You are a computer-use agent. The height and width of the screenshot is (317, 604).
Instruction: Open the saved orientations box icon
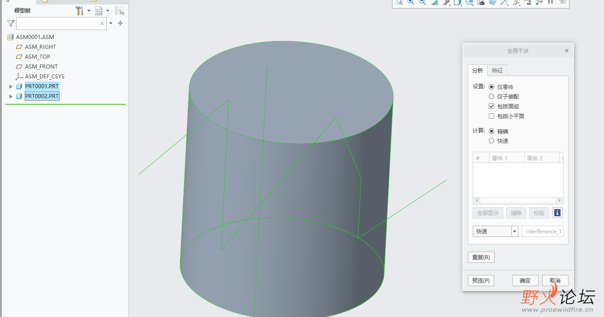[457, 2]
